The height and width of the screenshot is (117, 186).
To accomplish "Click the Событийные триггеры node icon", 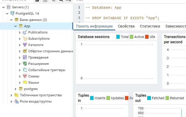I will point(25,70).
